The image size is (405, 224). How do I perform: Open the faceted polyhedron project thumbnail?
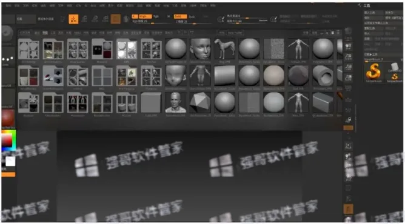(200, 102)
